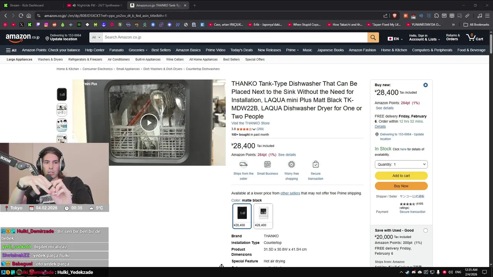Expand the Prime nav dropdown

pyautogui.click(x=292, y=50)
